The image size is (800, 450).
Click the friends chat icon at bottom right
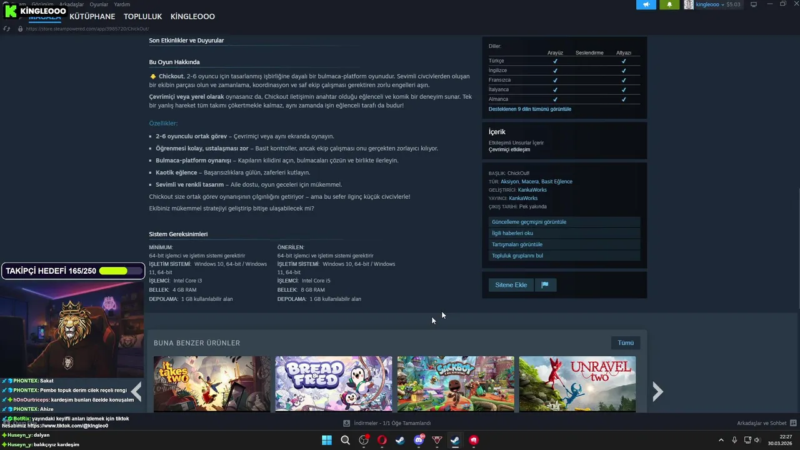[793, 423]
